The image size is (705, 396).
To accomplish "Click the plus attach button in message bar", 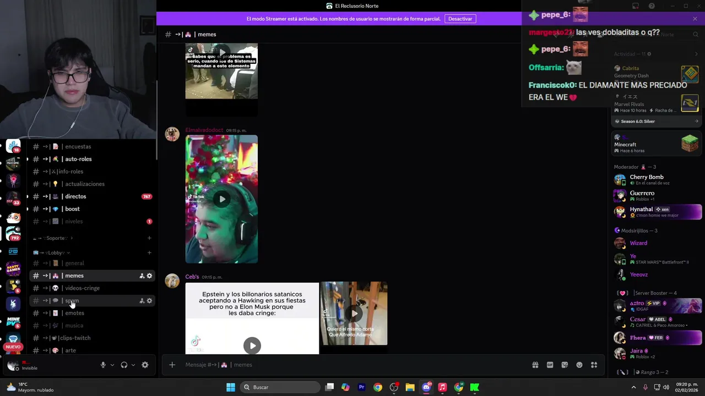I will click(x=172, y=365).
